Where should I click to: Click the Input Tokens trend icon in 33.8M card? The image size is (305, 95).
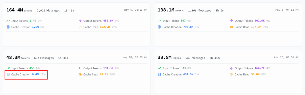coord(159,68)
